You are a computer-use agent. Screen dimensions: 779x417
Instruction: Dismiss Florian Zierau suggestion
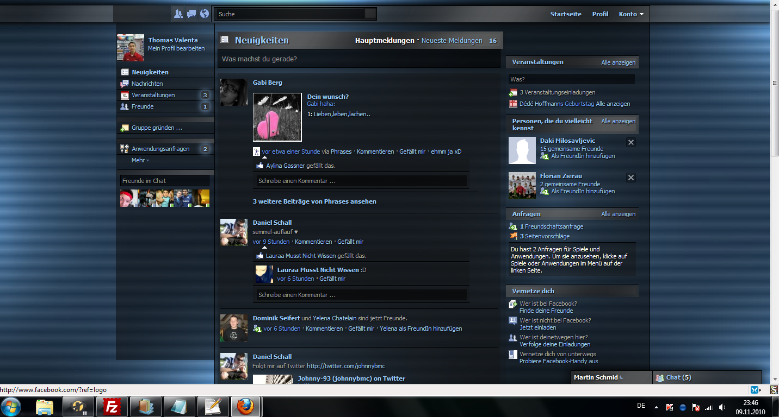click(631, 178)
